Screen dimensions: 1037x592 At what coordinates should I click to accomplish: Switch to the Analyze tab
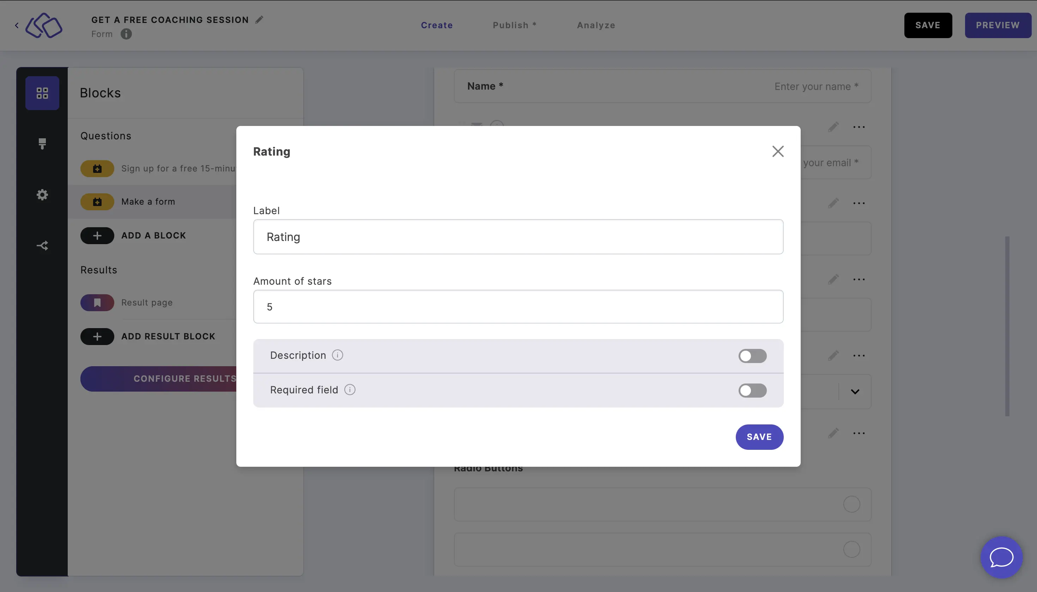point(596,25)
